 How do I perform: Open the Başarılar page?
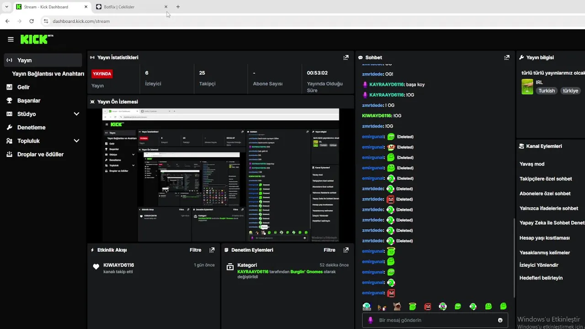(x=29, y=101)
